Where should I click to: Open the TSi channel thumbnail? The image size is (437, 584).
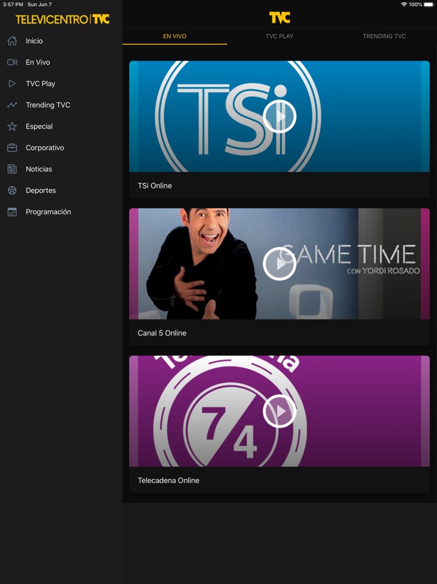coord(280,116)
